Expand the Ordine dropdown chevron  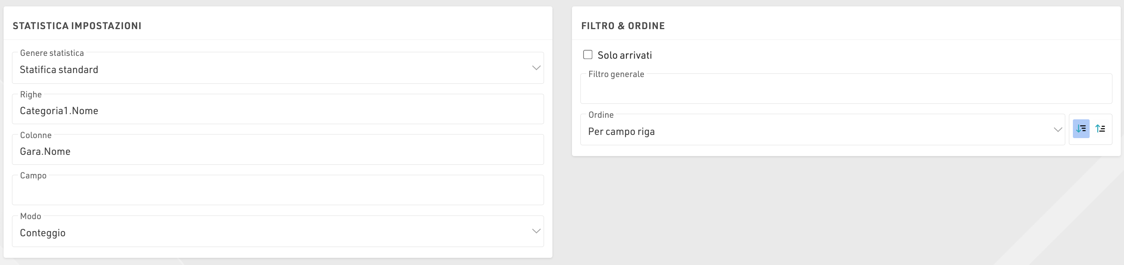click(1058, 130)
